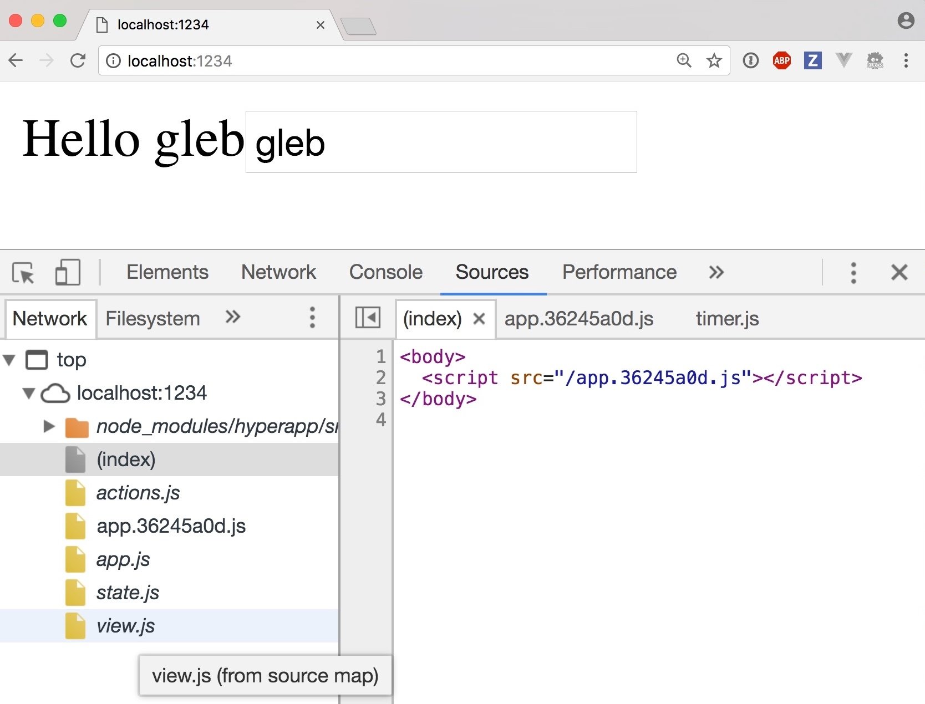This screenshot has height=704, width=925.
Task: Expand the node_modules/hyperapp folder
Action: point(49,426)
